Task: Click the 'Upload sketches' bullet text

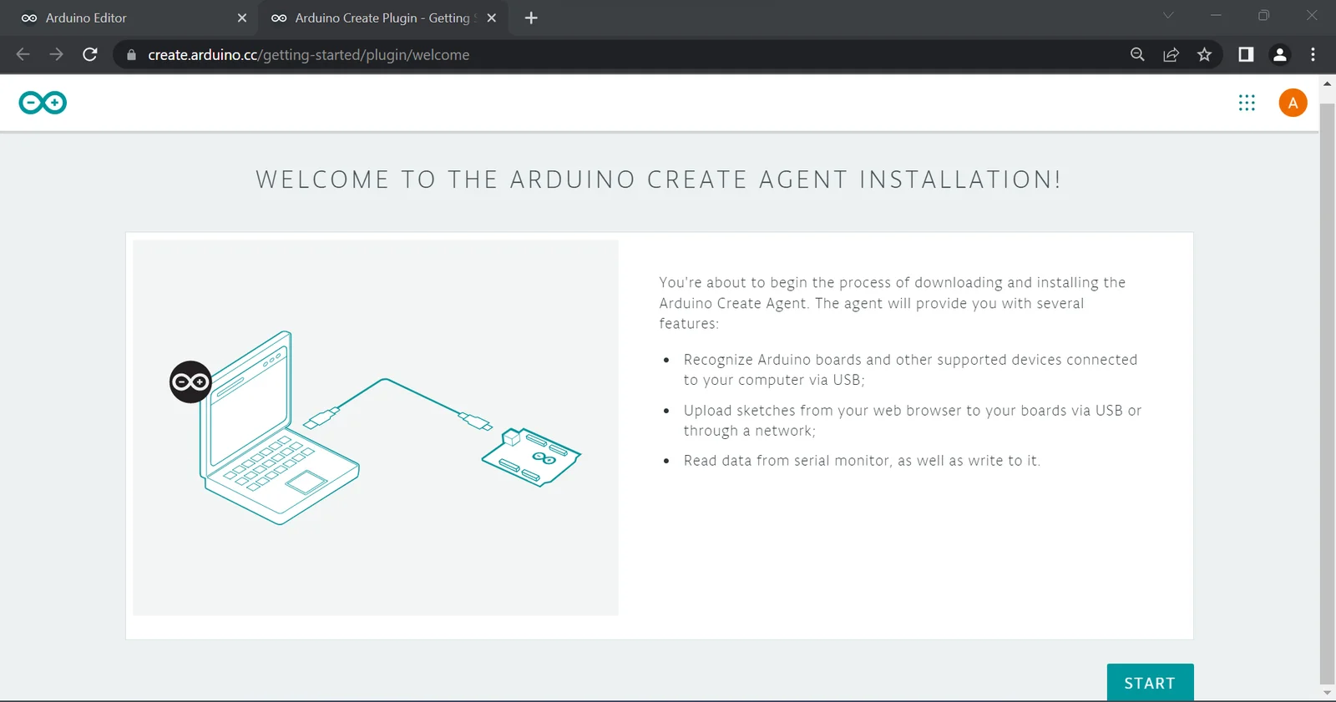Action: coord(912,421)
